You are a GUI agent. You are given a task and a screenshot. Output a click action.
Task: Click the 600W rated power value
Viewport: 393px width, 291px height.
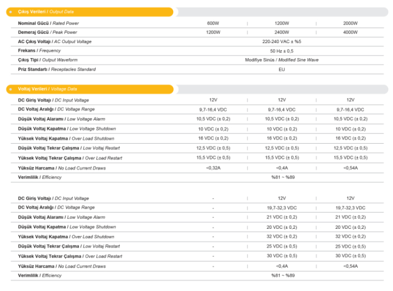coord(213,23)
